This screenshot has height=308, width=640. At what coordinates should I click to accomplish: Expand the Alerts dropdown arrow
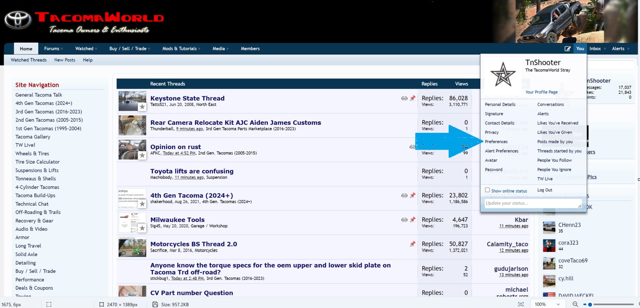[628, 49]
